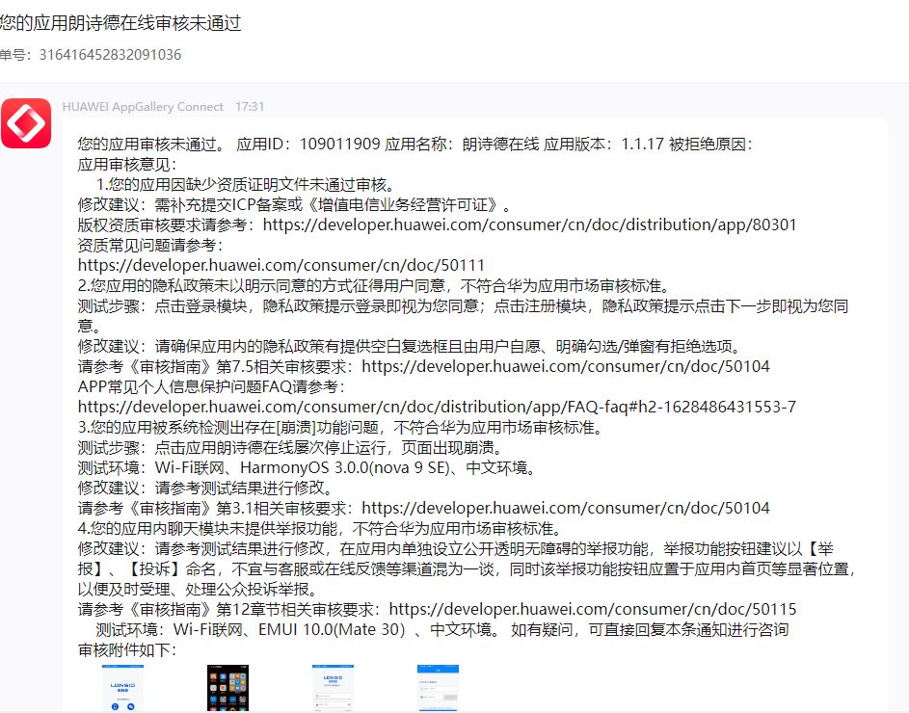Click the title 您的应用朗诗德在线审核未通过

(x=120, y=23)
